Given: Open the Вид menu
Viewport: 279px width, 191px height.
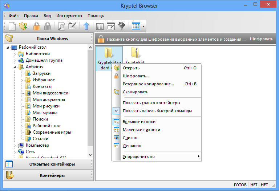Looking at the screenshot, I should pos(47,16).
